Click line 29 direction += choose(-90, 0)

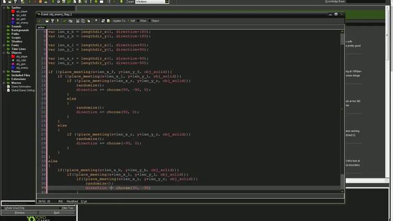pyautogui.click(x=109, y=143)
